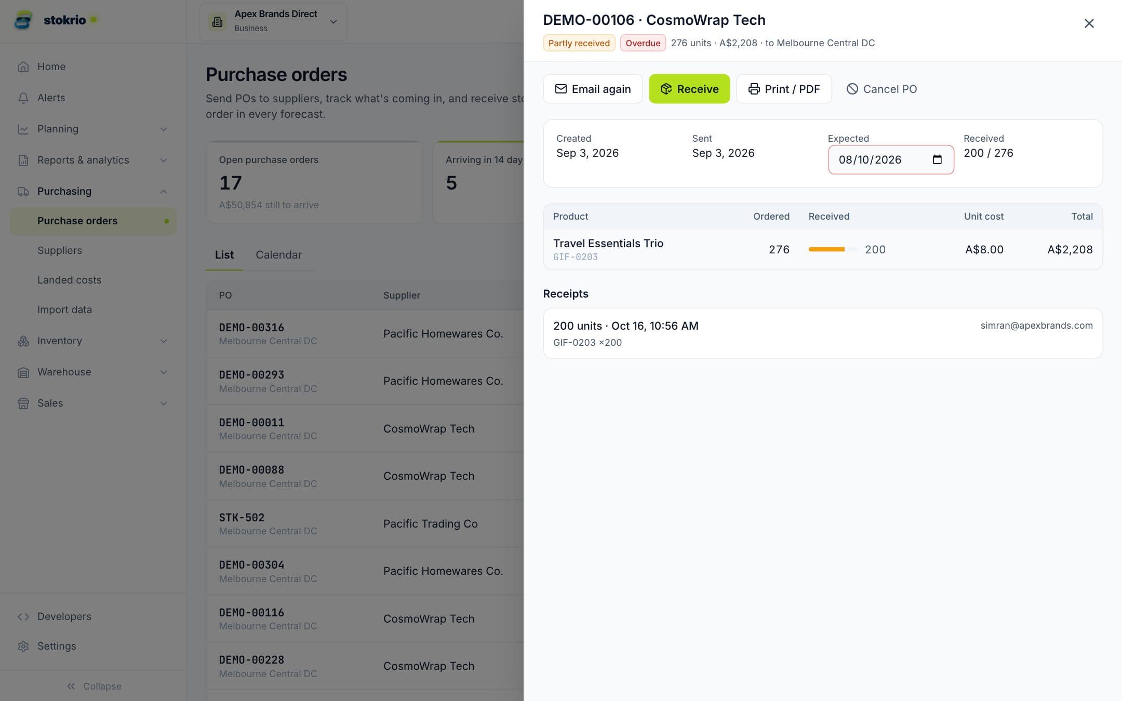Click the Pacific Trading Co supplier cell

(x=431, y=523)
